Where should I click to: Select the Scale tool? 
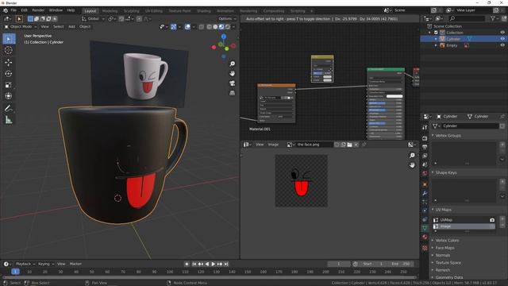(x=9, y=85)
